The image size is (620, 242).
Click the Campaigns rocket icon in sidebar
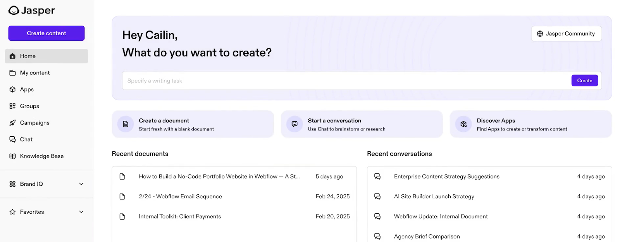point(12,123)
